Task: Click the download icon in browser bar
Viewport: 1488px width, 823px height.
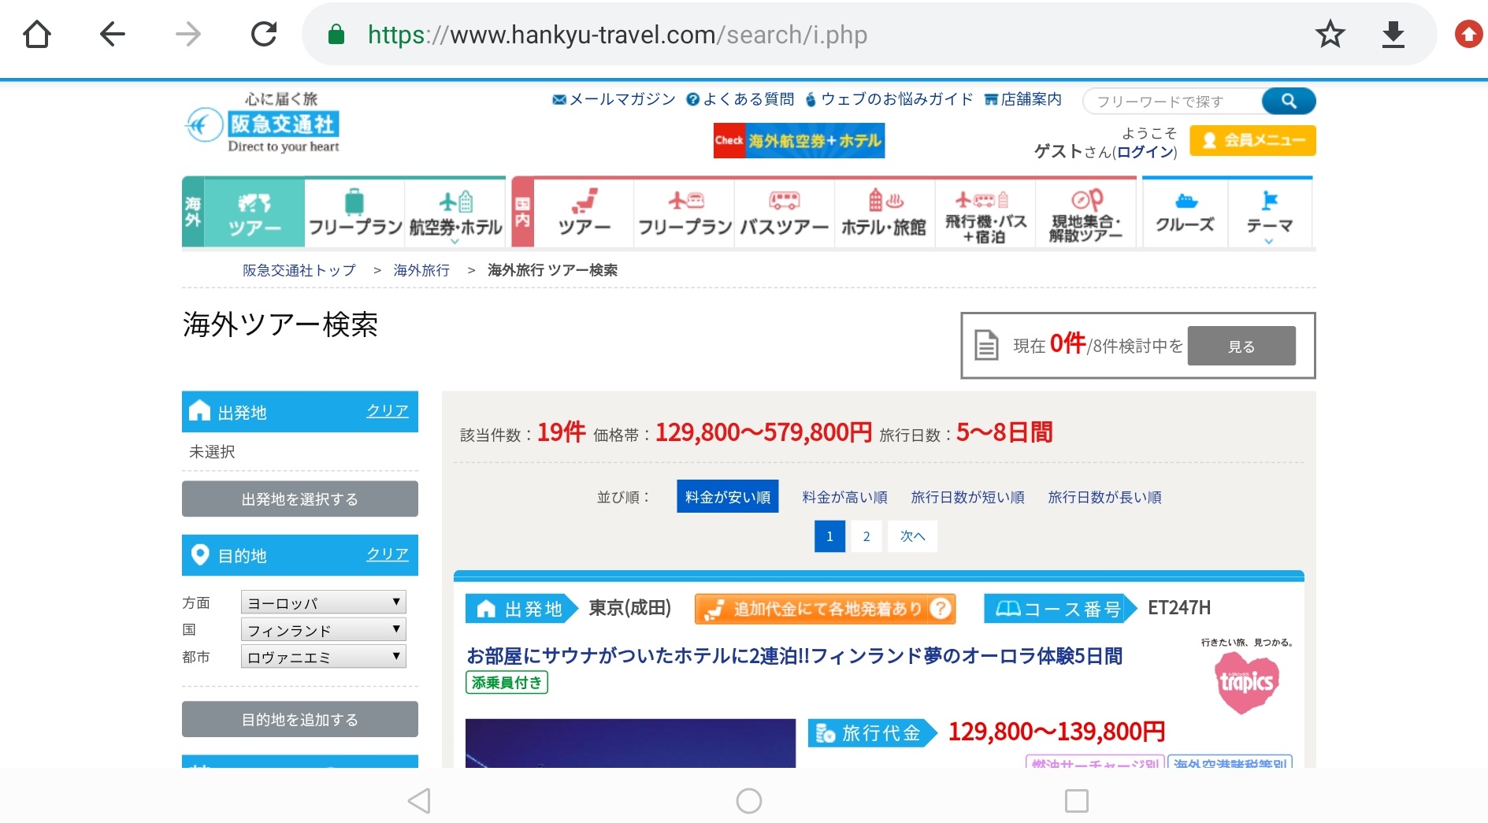Action: coord(1393,35)
